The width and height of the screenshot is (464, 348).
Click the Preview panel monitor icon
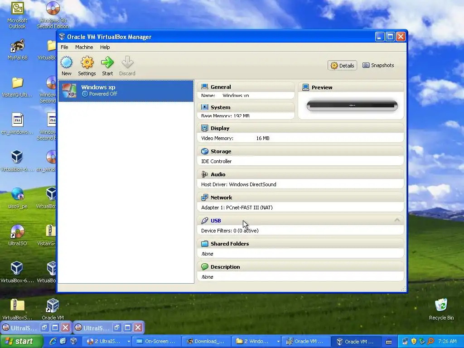coord(306,87)
